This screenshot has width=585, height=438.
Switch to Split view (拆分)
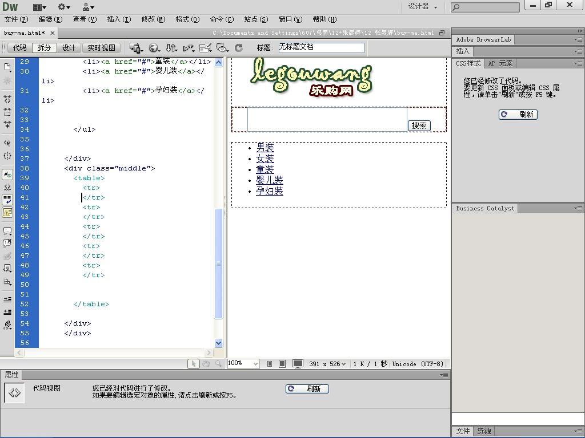(44, 48)
